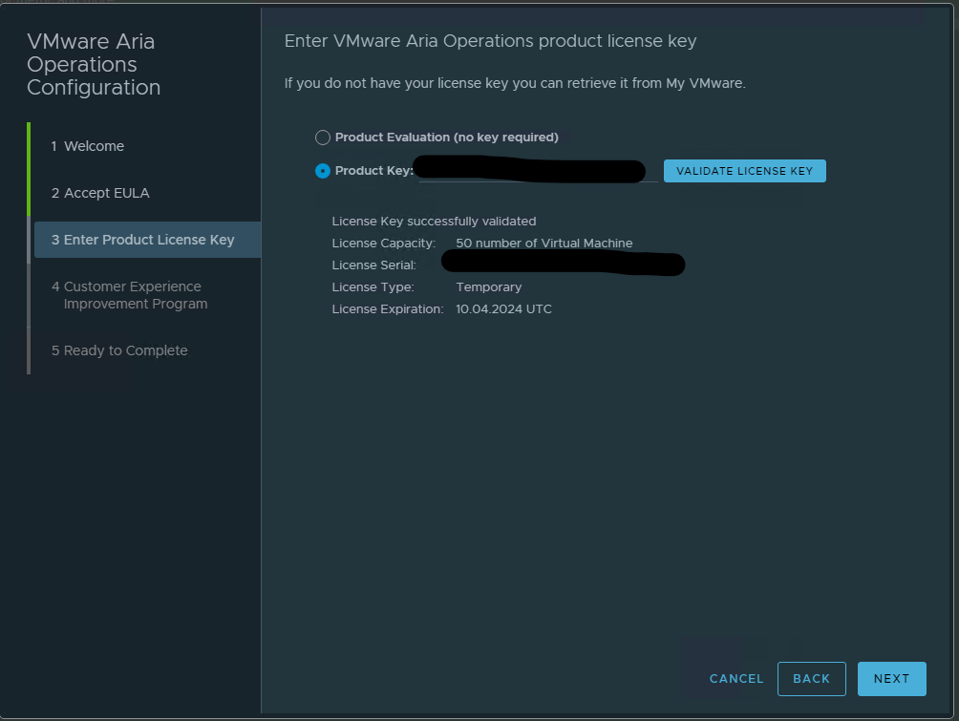Screen dimensions: 959x721
Task: Click Next to proceed
Action: 891,678
